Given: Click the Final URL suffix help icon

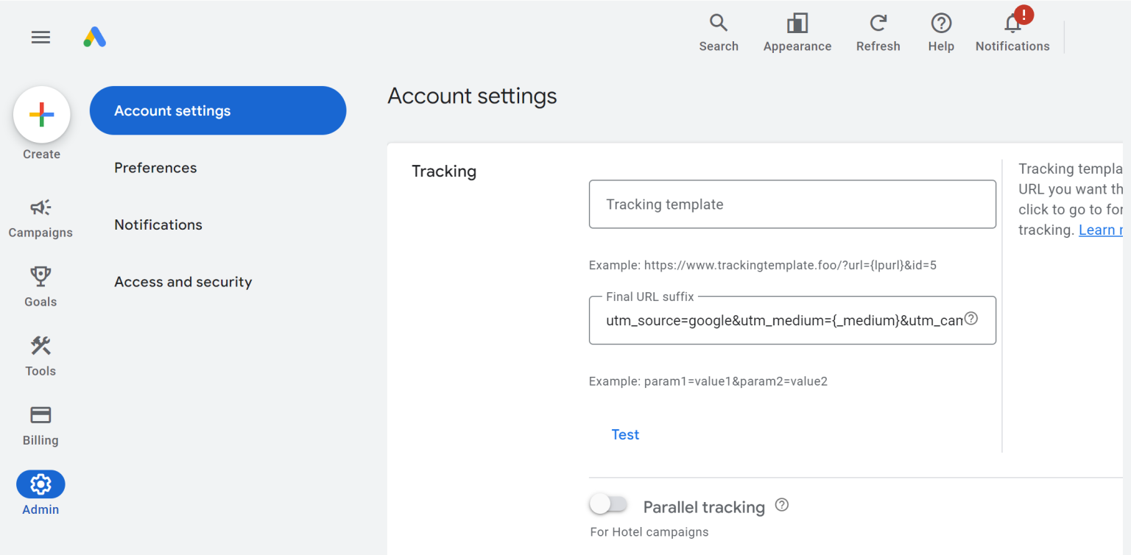Looking at the screenshot, I should (x=970, y=318).
